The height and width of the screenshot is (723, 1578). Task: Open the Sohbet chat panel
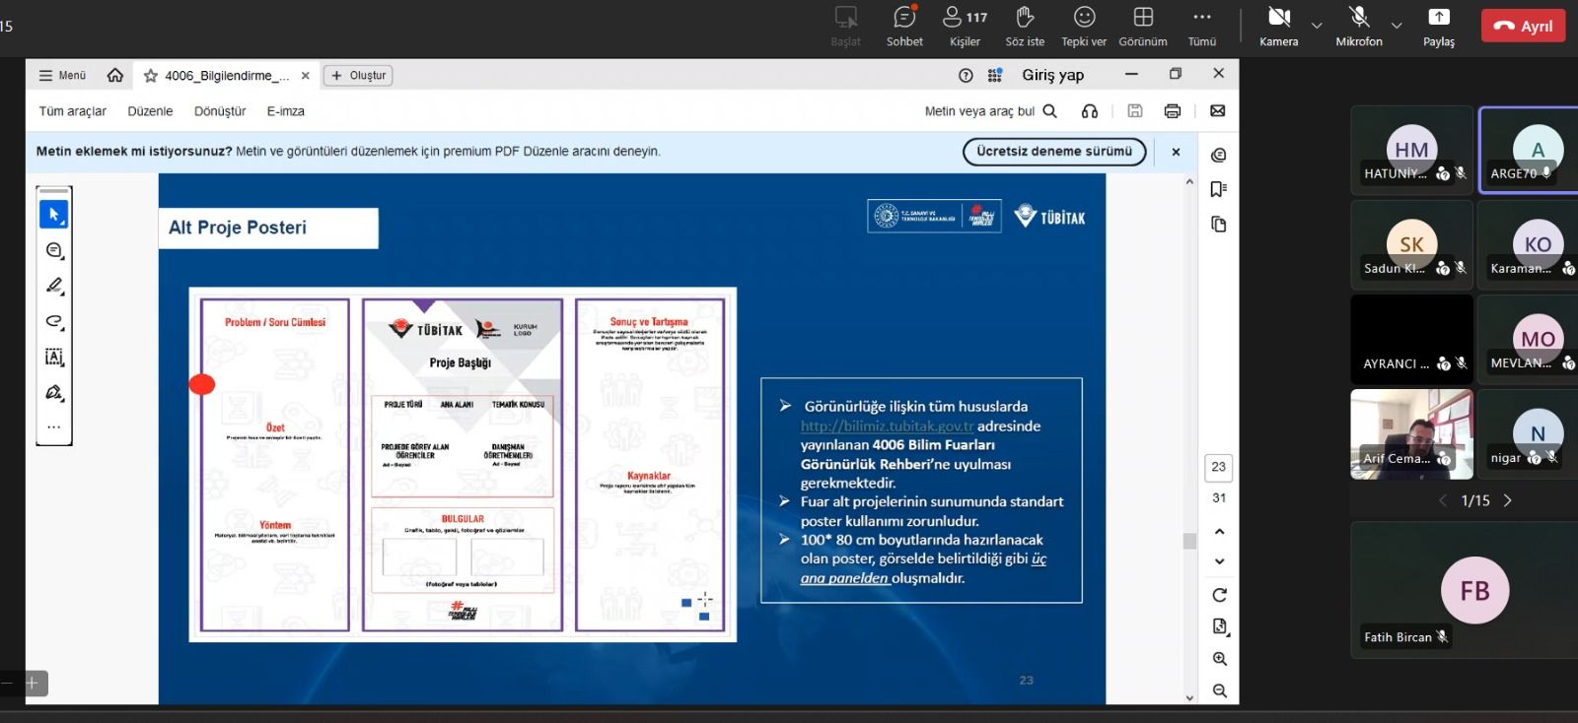click(x=904, y=27)
